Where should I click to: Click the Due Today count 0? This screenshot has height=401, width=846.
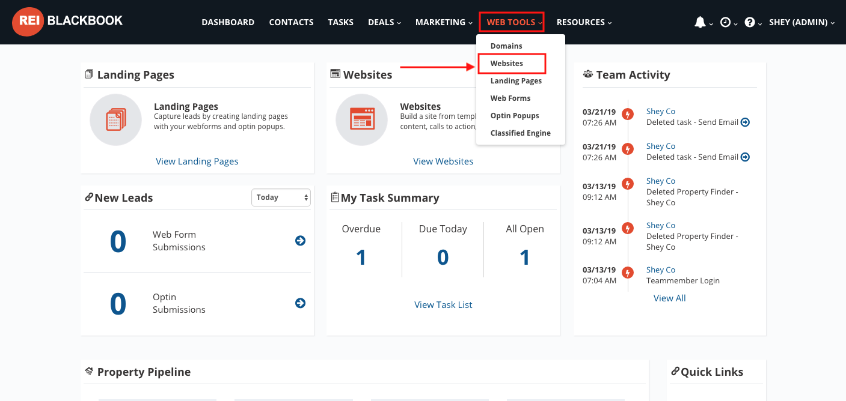pyautogui.click(x=443, y=257)
